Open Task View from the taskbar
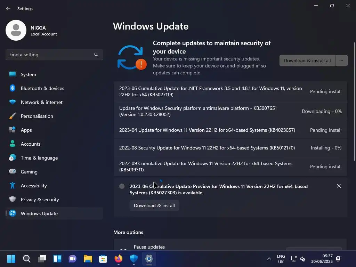356x267 pixels. [x=42, y=259]
